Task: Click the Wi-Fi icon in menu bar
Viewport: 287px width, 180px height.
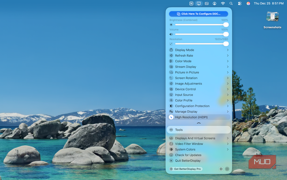Action: click(x=223, y=3)
